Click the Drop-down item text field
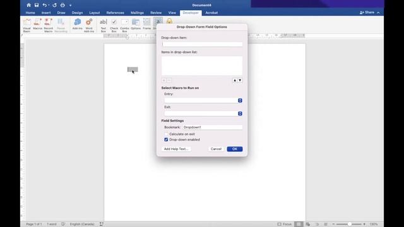404x227 pixels. click(x=202, y=44)
